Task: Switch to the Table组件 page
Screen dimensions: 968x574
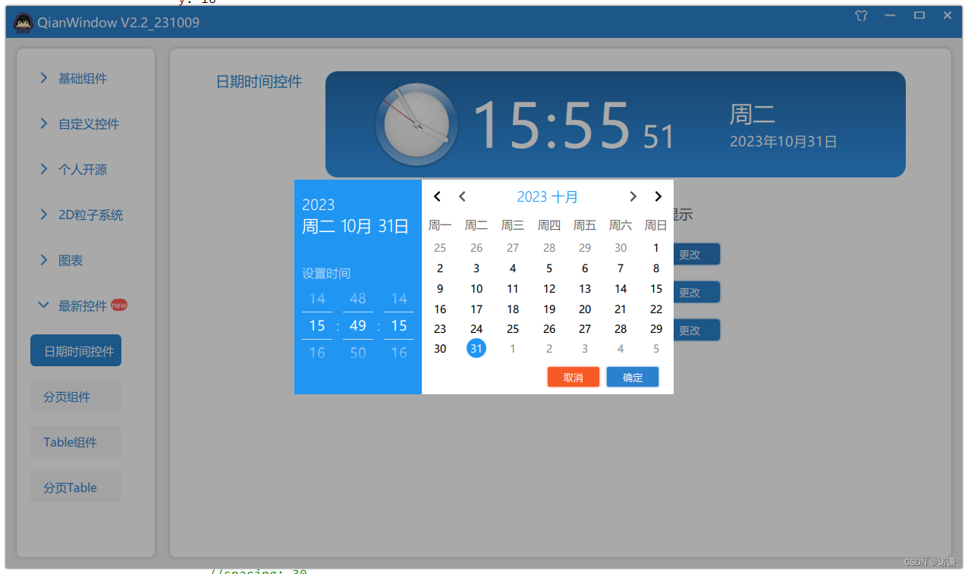Action: pyautogui.click(x=75, y=441)
